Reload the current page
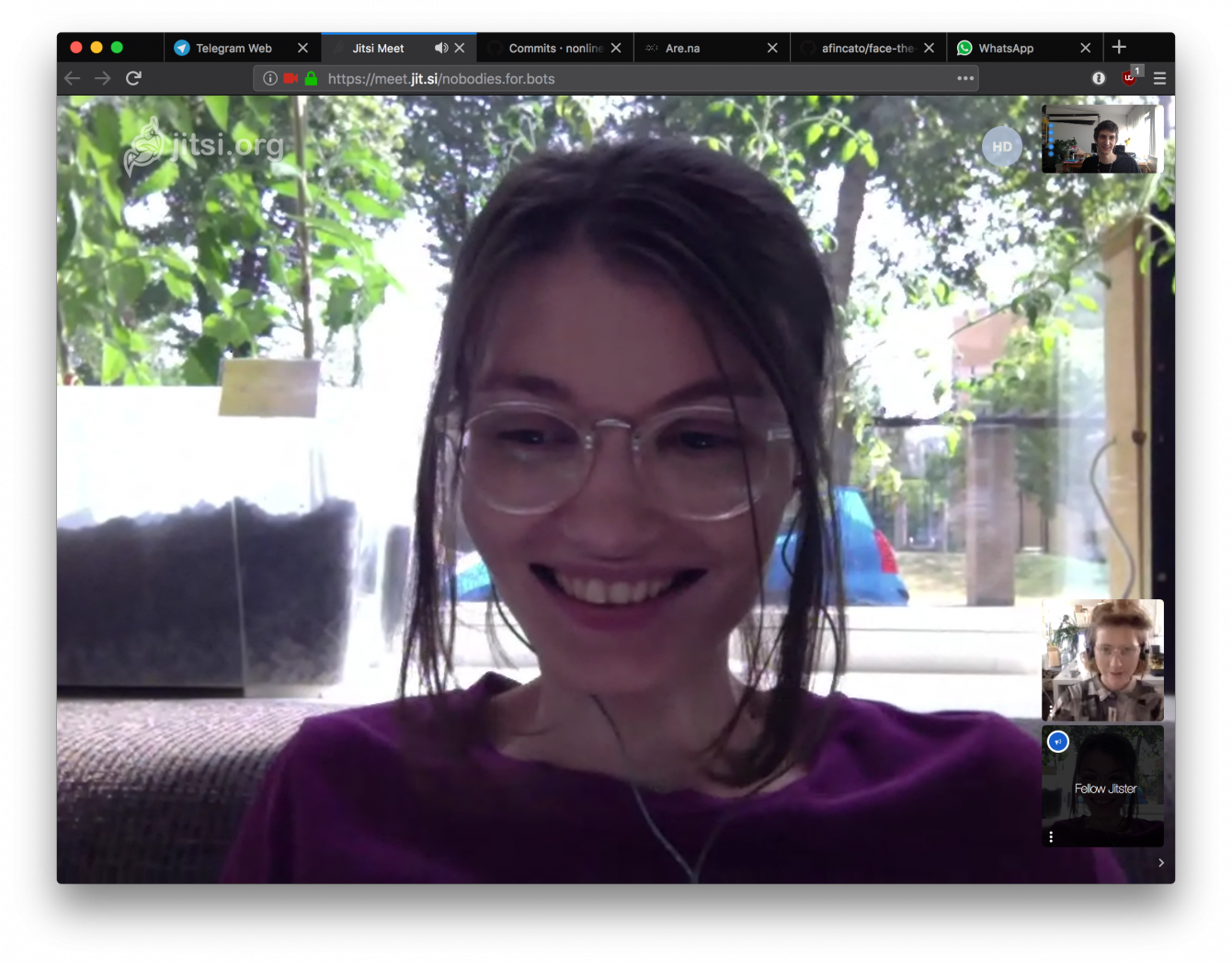Image resolution: width=1232 pixels, height=965 pixels. coord(134,78)
